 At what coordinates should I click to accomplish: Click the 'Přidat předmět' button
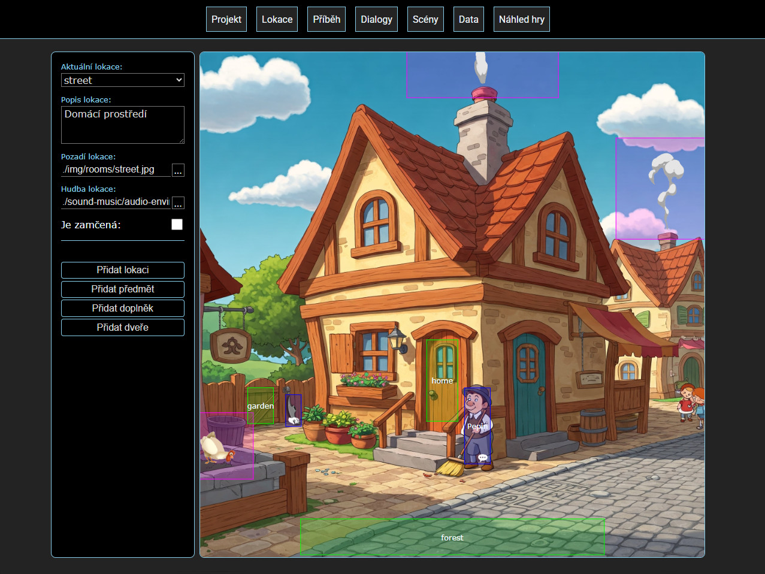122,289
